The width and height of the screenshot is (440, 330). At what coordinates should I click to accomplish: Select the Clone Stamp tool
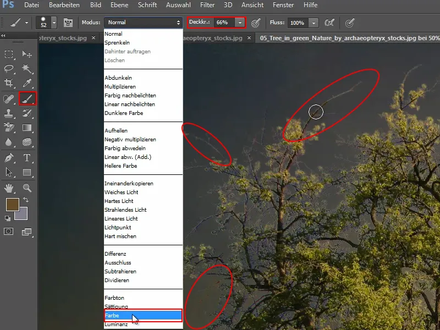click(9, 113)
